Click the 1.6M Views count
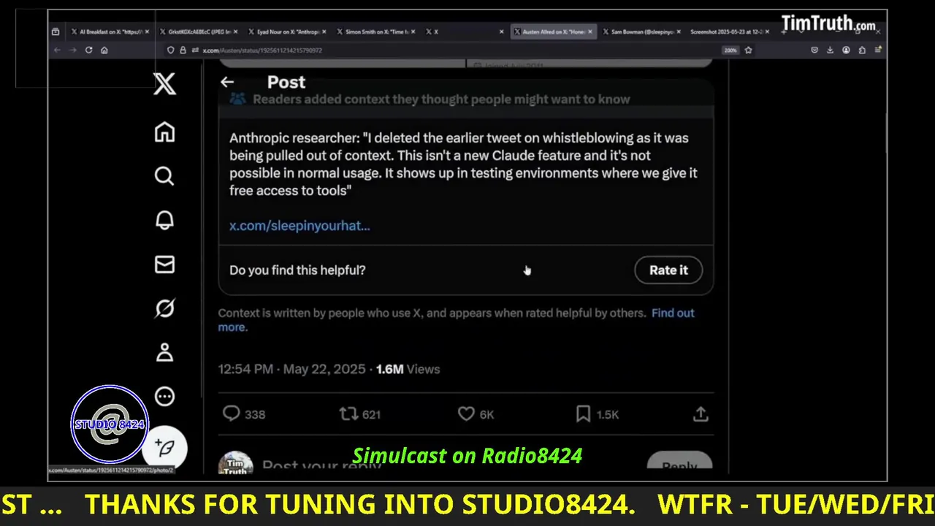The height and width of the screenshot is (526, 935). tap(408, 369)
